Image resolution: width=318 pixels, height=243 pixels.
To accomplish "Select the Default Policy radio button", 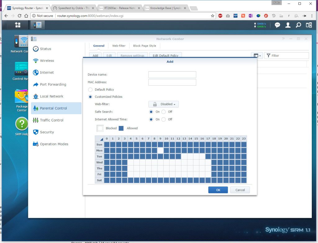I will coord(90,90).
